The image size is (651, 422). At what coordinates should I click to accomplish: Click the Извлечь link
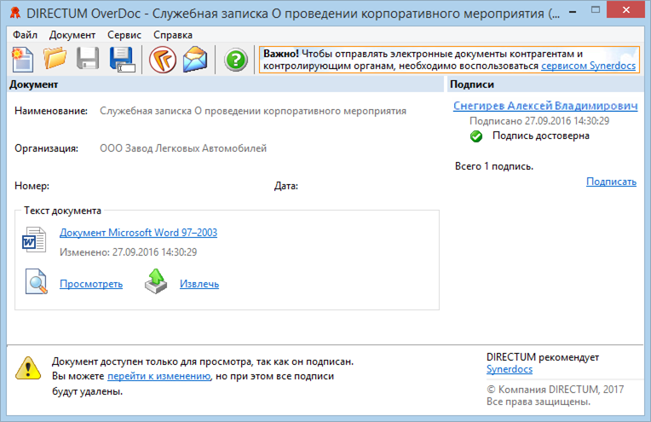tap(199, 284)
